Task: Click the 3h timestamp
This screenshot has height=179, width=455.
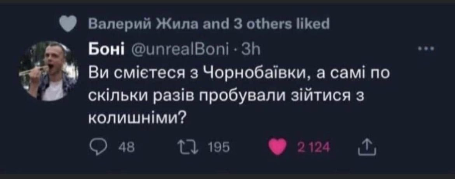Action: [251, 49]
